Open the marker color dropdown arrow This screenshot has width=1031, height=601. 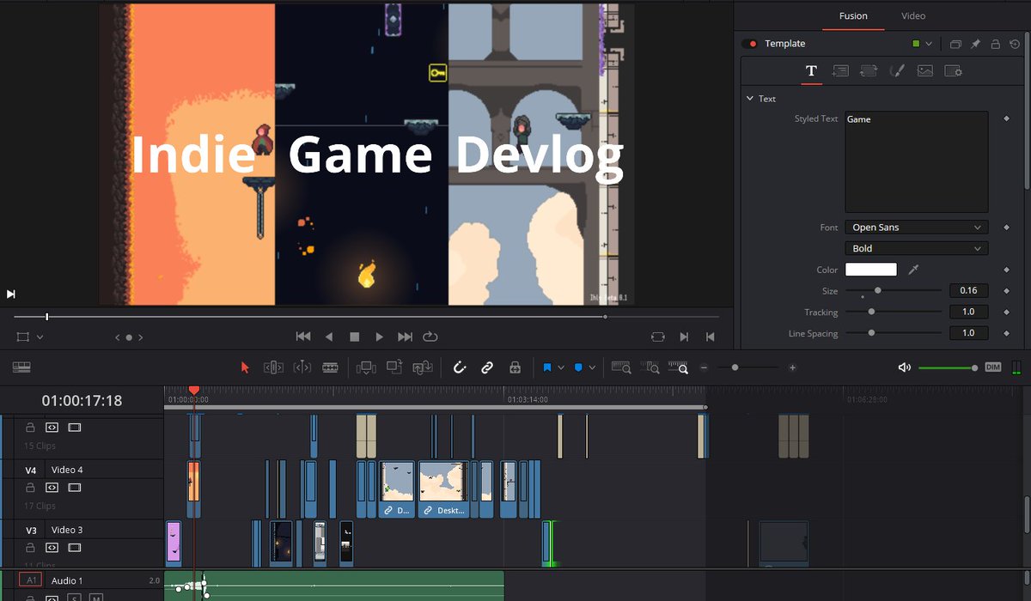coord(592,367)
